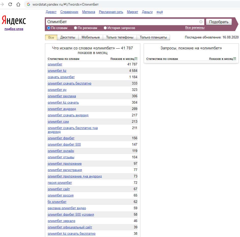This screenshot has height=237, width=240.
Task: Open the 'олимпбет приложение' query link
Action: tap(65, 164)
